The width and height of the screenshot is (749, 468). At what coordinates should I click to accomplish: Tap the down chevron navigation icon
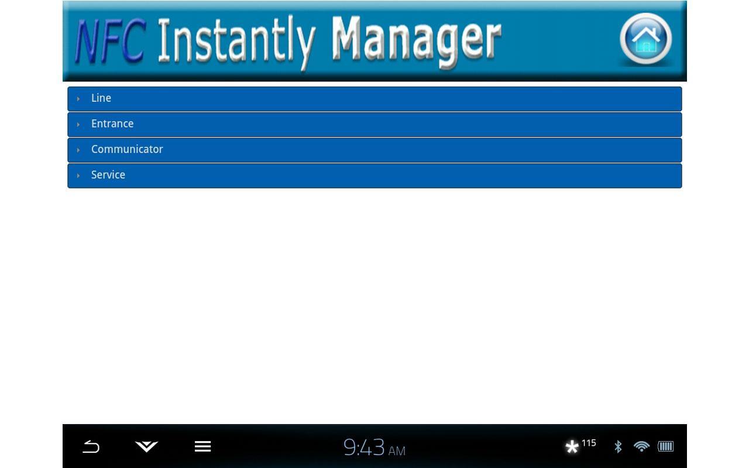pyautogui.click(x=146, y=446)
